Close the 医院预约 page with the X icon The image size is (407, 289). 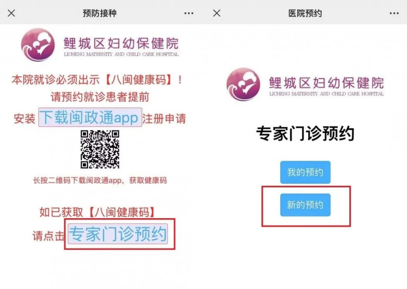tap(217, 13)
